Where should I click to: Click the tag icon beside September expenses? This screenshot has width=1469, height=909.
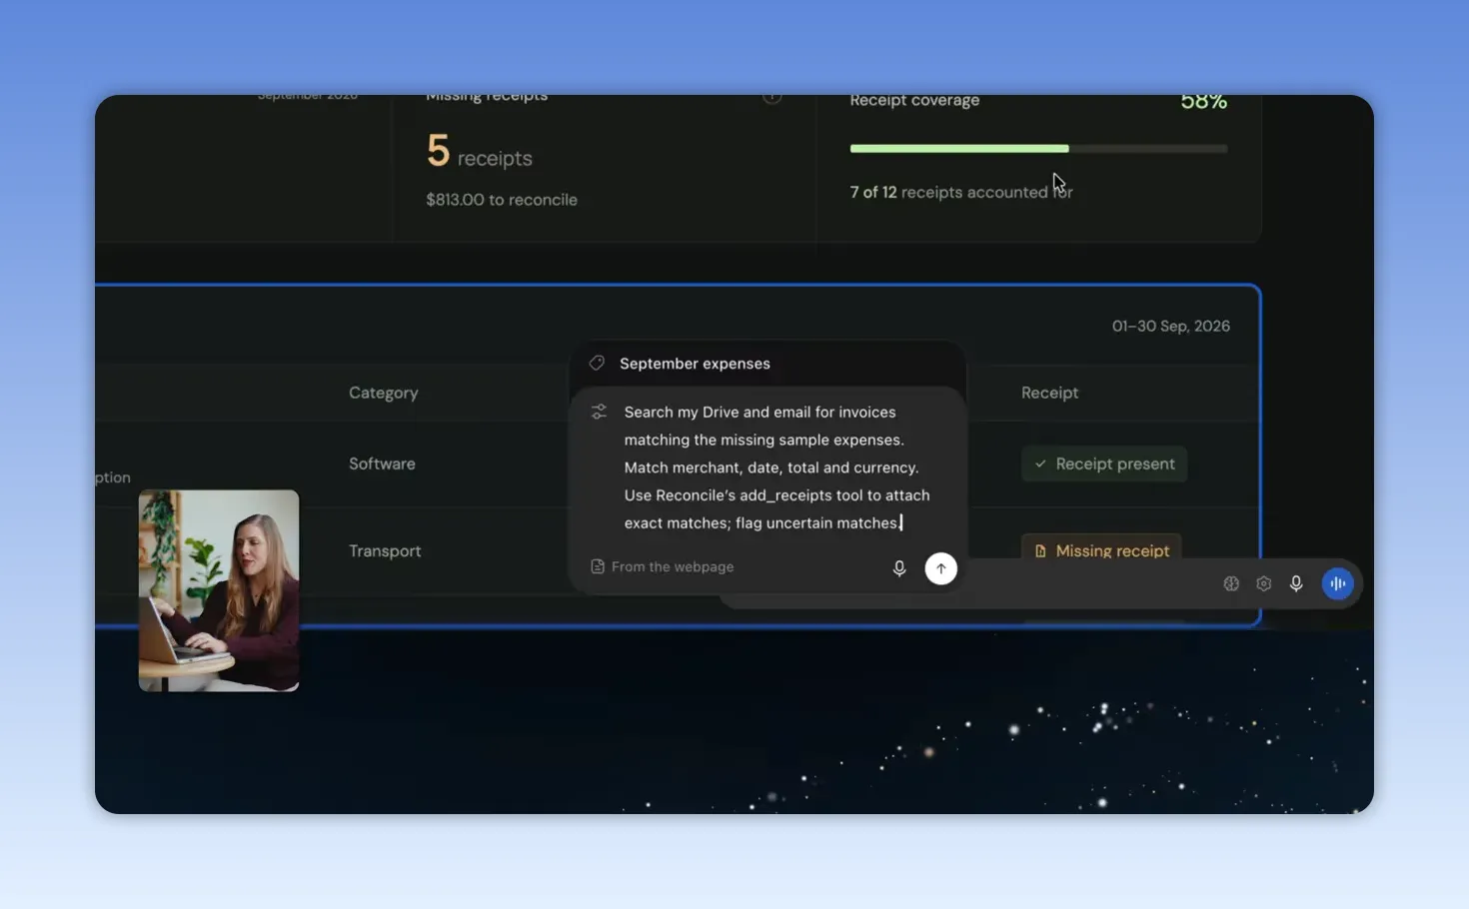click(x=597, y=364)
